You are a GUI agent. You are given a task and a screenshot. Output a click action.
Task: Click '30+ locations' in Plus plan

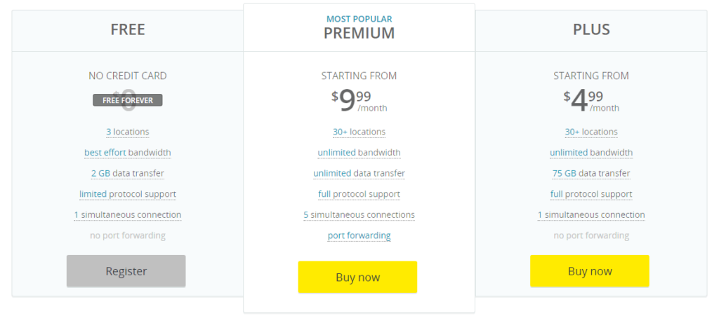pos(591,132)
